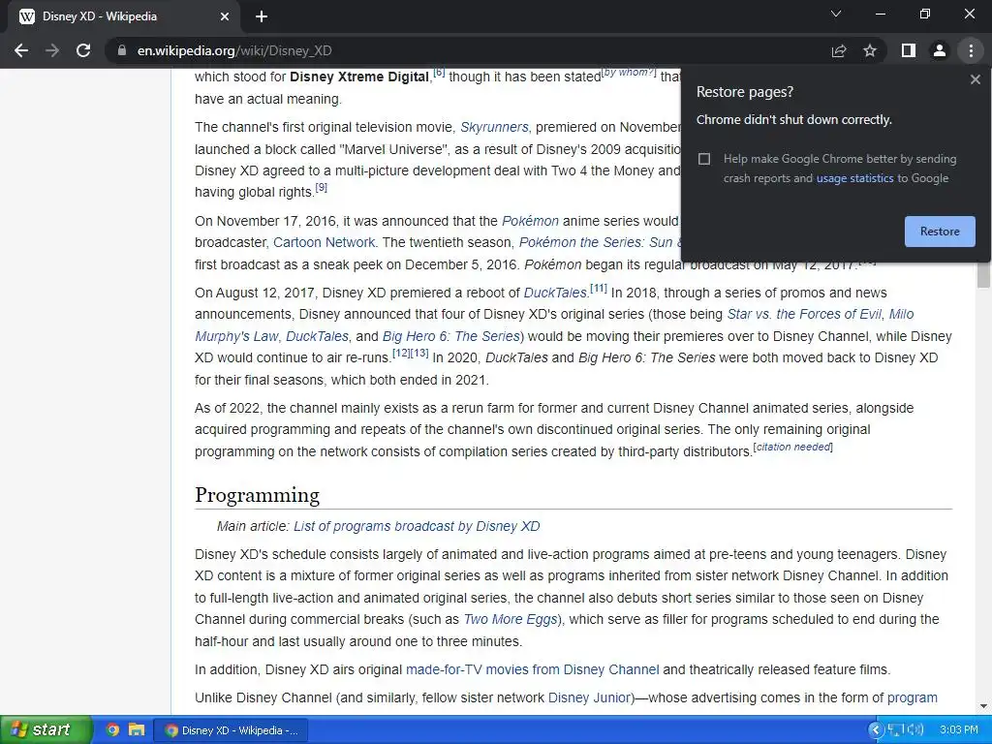Image resolution: width=992 pixels, height=744 pixels.
Task: Launch Chrome from the quick launch bar
Action: pos(112,729)
